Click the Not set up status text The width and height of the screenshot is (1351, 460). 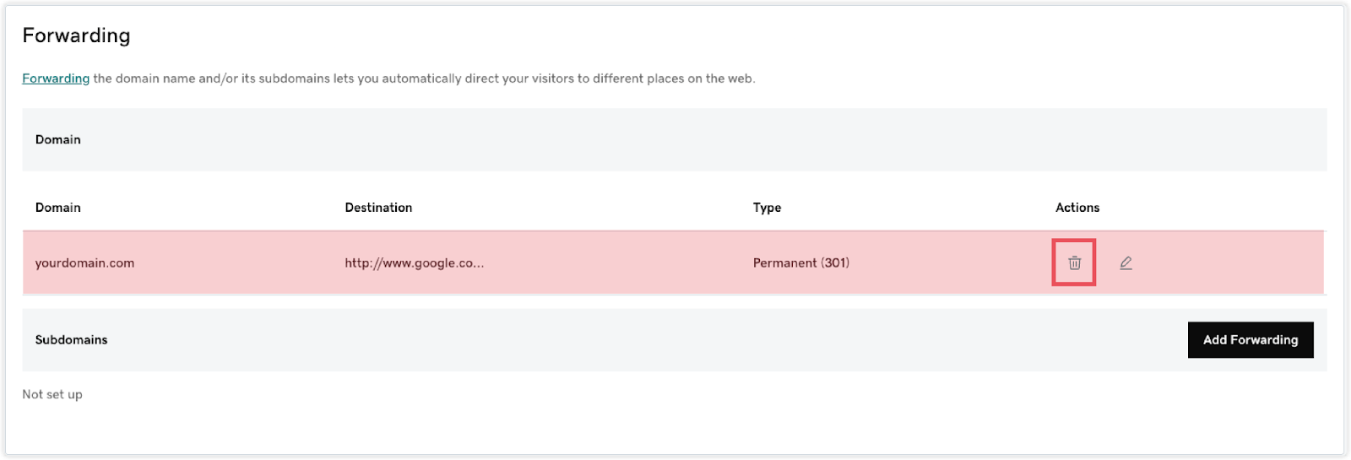(x=52, y=394)
